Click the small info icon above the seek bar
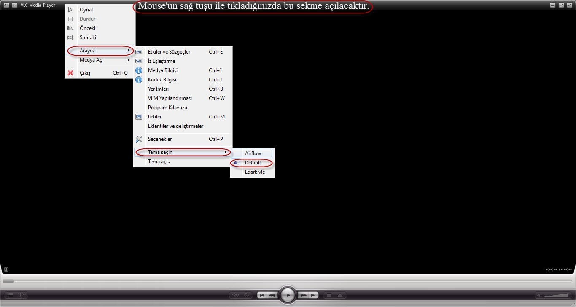The image size is (576, 307). 6,269
